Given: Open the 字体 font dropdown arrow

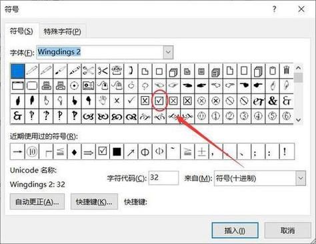Looking at the screenshot, I should point(168,53).
